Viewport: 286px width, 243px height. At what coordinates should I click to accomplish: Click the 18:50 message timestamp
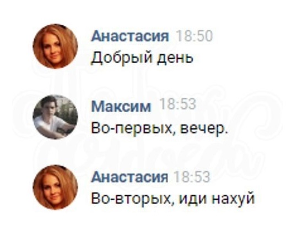click(x=195, y=36)
